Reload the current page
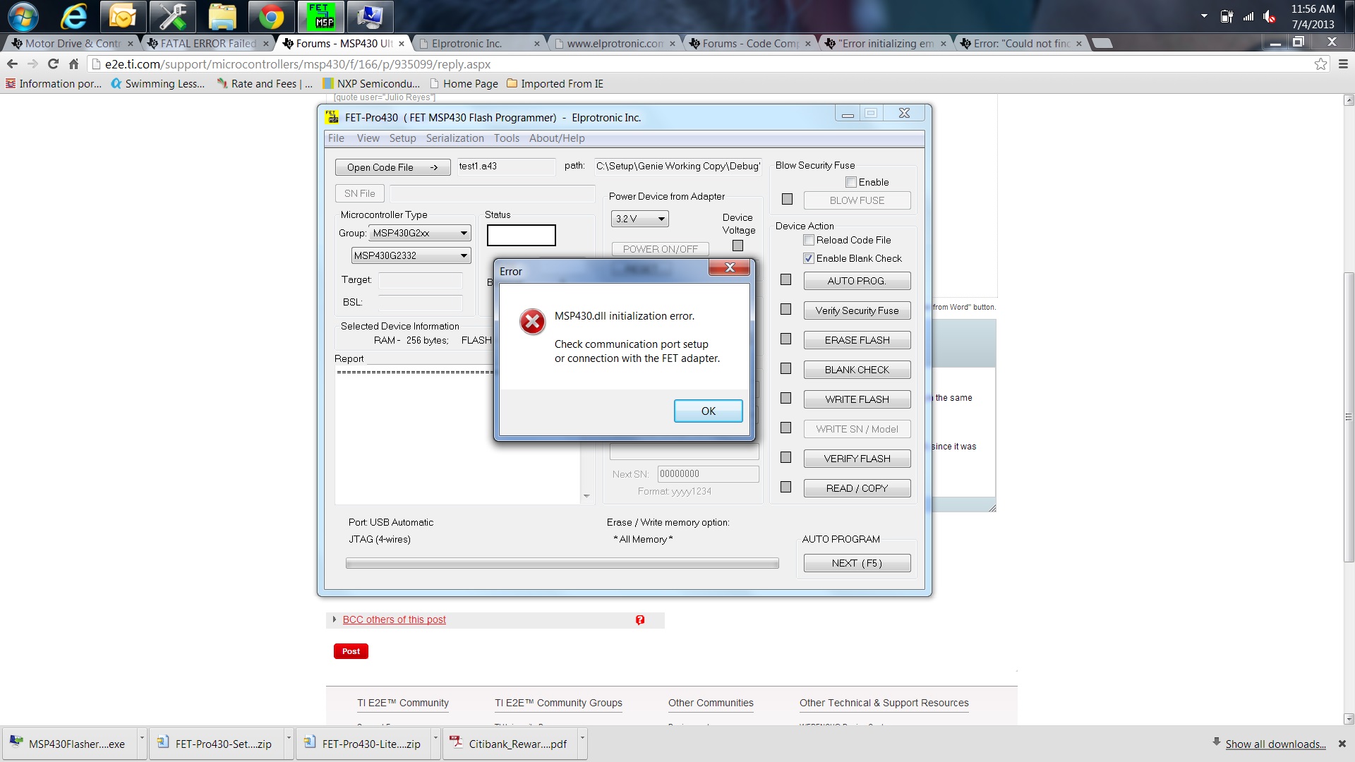This screenshot has height=762, width=1355. (x=53, y=64)
